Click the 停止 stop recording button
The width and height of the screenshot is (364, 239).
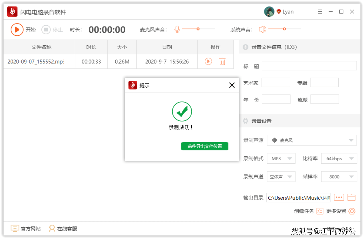(x=46, y=29)
